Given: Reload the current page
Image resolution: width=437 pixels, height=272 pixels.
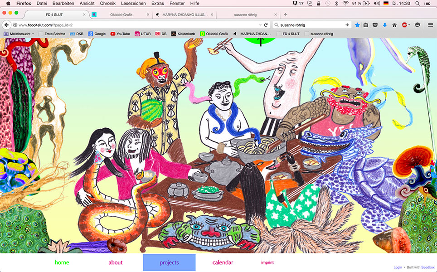Looking at the screenshot, I should (x=266, y=25).
